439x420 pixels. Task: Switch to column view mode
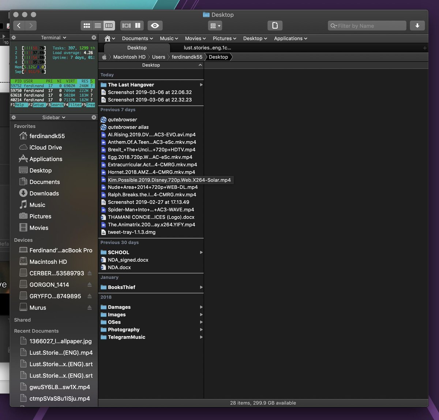(x=109, y=26)
